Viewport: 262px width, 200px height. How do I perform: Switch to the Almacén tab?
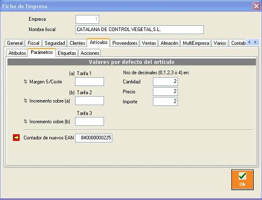169,43
